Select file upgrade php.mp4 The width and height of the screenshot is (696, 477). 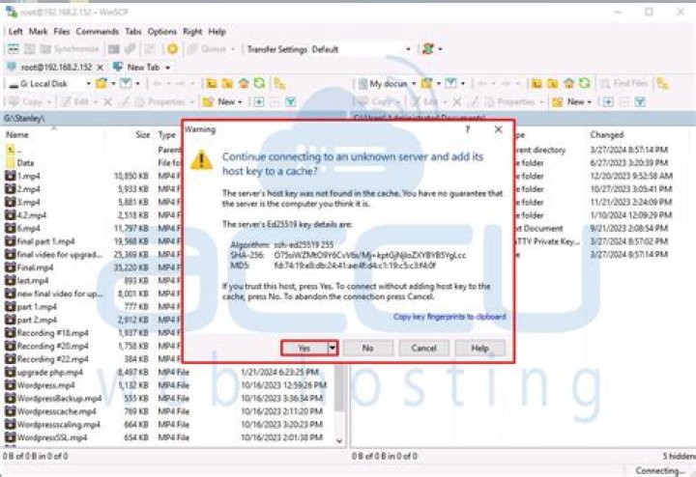(49, 372)
